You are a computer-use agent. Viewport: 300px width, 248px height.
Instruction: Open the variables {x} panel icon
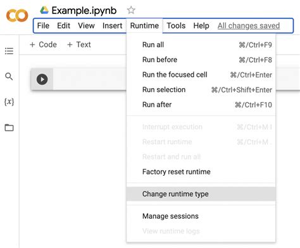pyautogui.click(x=9, y=102)
